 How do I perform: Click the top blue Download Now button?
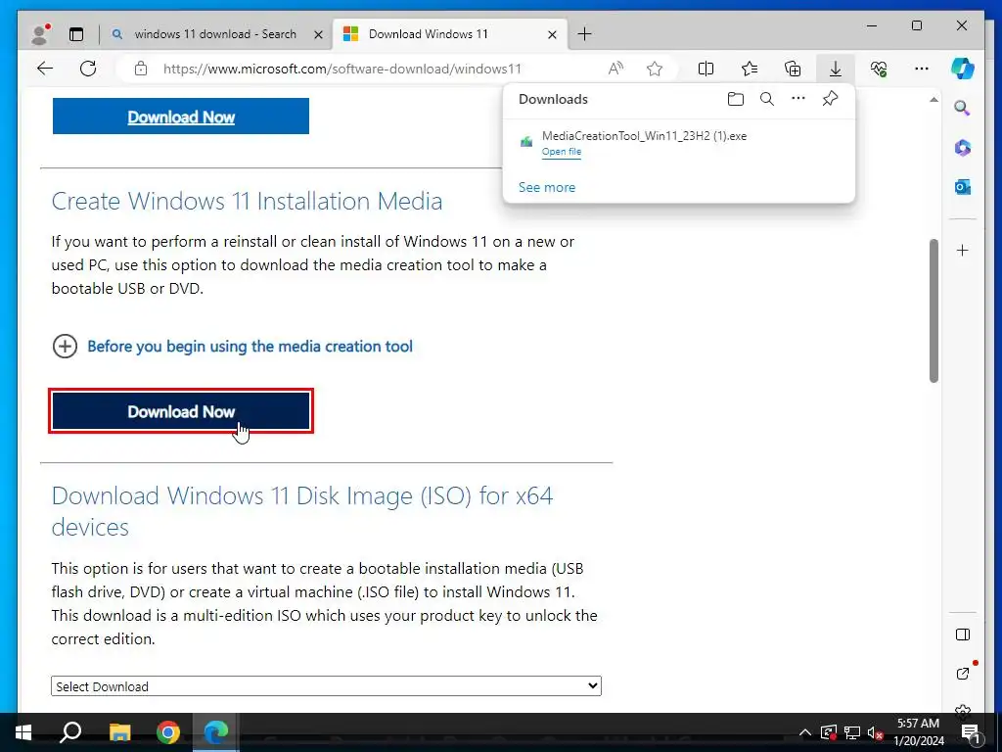pos(181,117)
